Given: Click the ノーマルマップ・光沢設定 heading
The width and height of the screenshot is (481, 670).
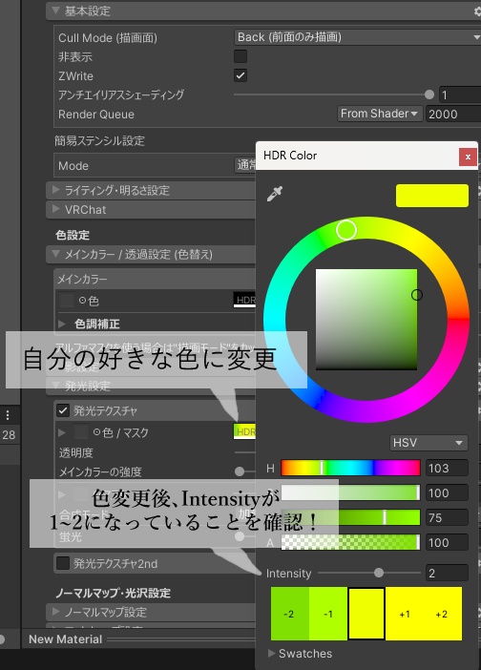Looking at the screenshot, I should 114,593.
